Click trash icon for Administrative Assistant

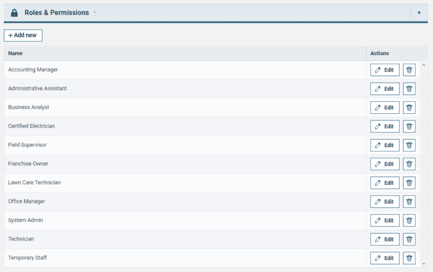[409, 88]
